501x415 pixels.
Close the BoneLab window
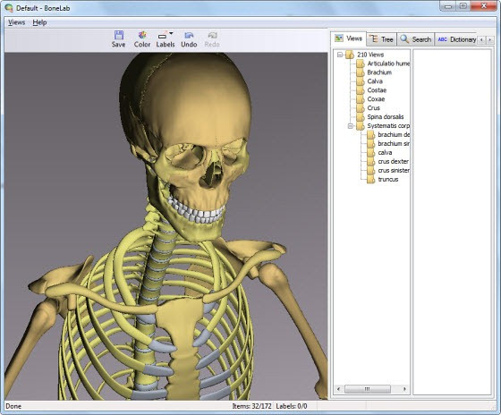pos(484,6)
